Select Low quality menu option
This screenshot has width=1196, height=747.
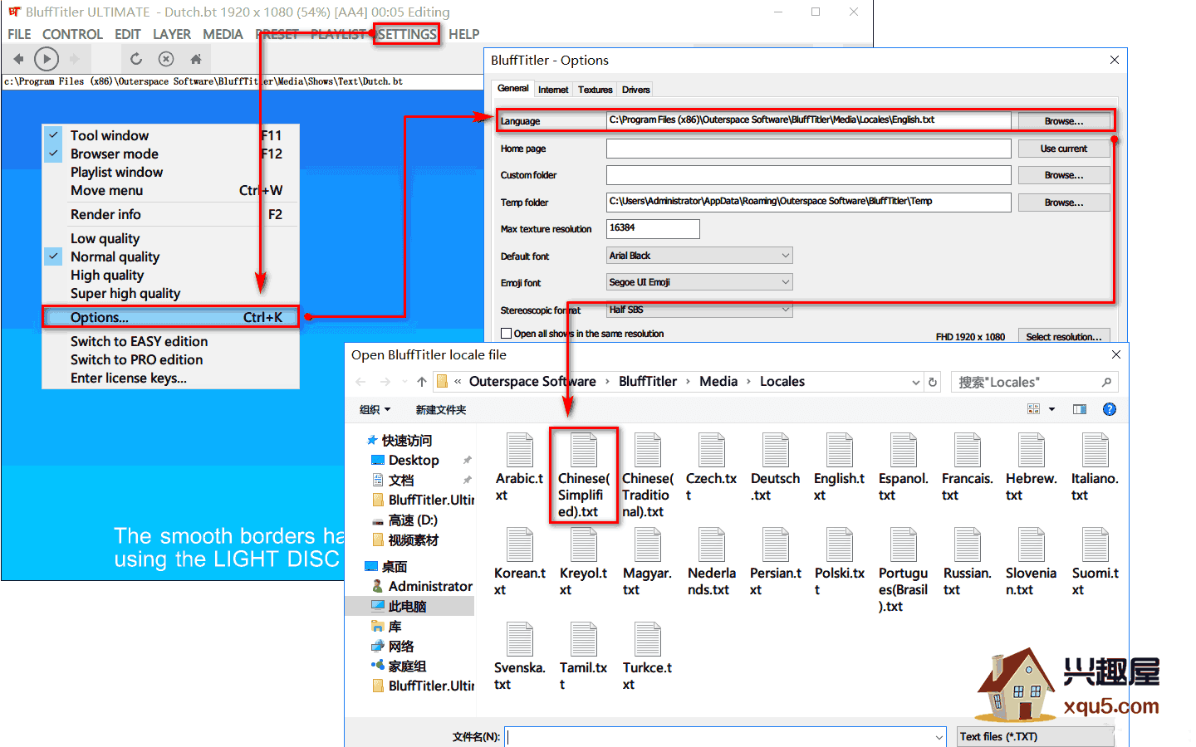170,238
